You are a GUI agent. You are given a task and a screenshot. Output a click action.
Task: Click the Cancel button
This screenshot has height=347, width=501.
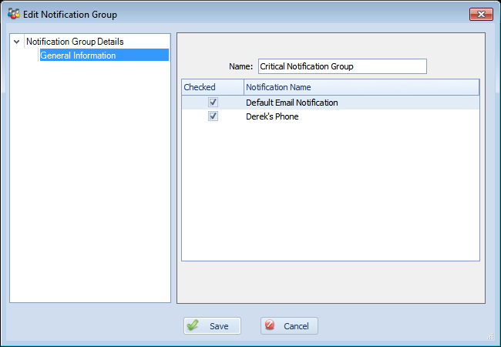tap(289, 325)
